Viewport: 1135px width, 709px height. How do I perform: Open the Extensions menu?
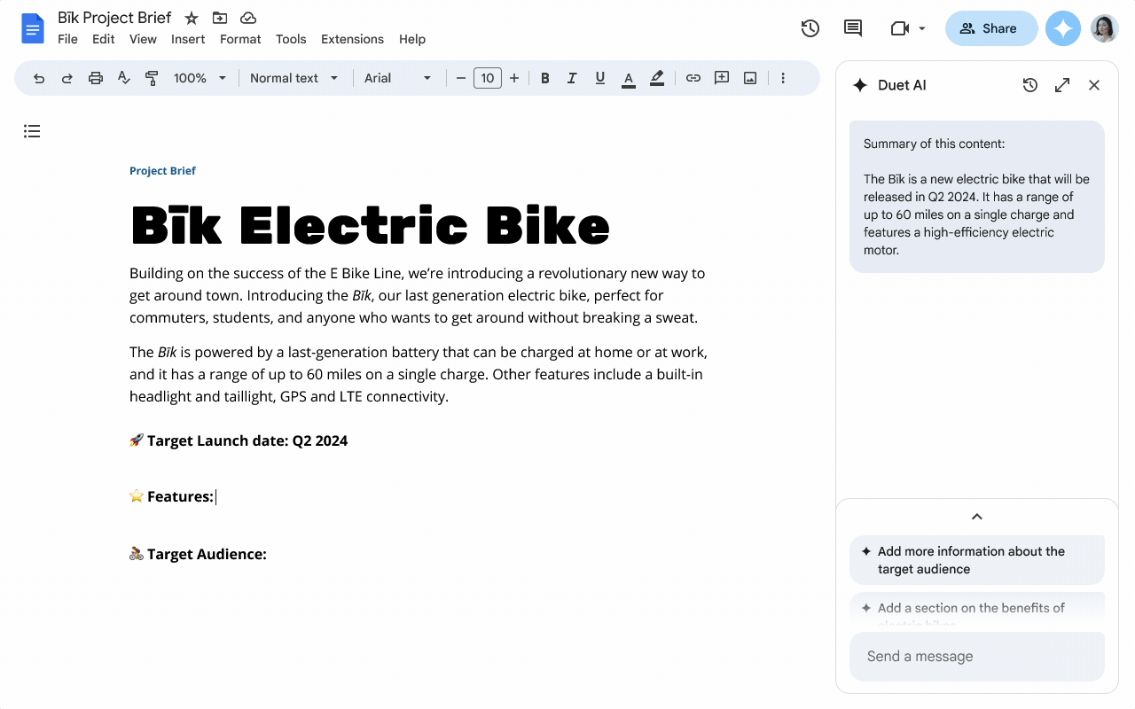click(x=352, y=39)
